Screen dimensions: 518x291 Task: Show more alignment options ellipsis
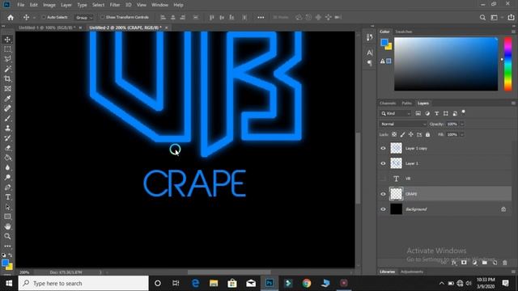pos(261,18)
